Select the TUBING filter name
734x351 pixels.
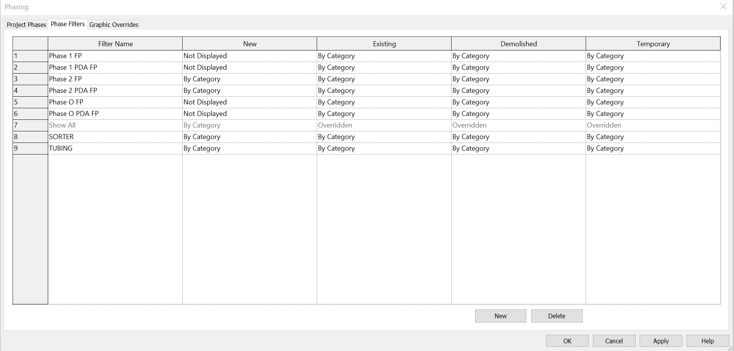(115, 148)
